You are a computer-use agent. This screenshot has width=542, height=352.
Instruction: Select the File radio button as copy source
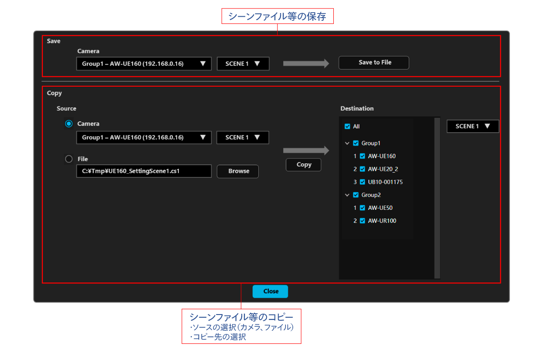pos(69,159)
